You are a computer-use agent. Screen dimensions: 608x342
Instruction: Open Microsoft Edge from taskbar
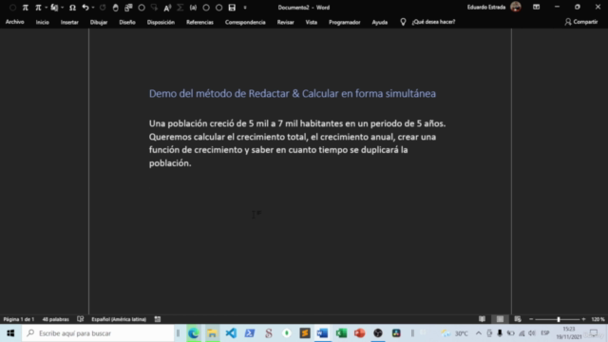(194, 333)
